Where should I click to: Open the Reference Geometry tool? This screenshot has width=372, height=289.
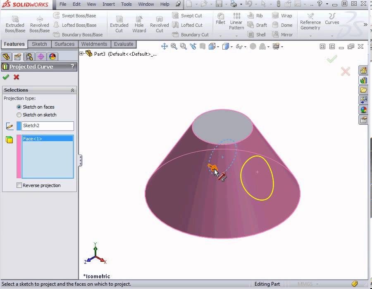tap(310, 24)
